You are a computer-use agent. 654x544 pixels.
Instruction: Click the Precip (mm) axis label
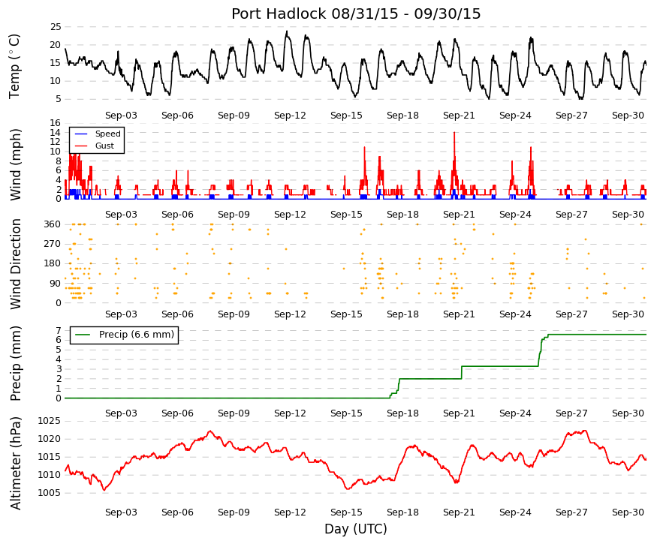coord(15,363)
